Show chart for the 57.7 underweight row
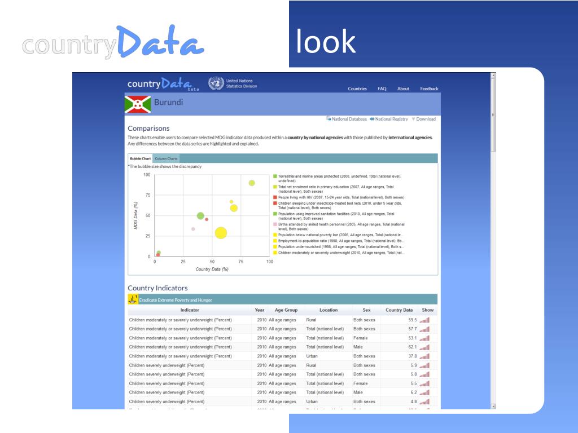Viewport: 578px width, 433px height. point(424,329)
